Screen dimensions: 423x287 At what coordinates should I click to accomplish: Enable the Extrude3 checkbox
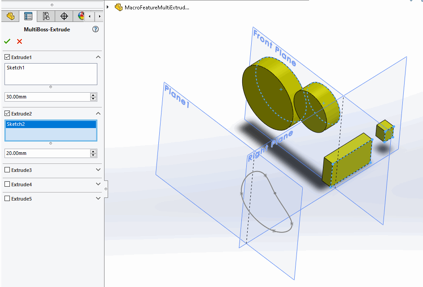[7, 170]
